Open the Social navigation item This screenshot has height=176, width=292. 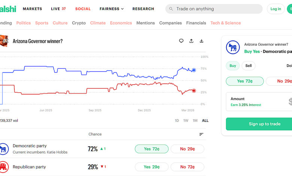83,9
